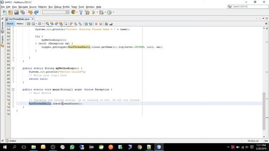Click Shift Line Left icon
The image size is (269, 151).
(86, 24)
